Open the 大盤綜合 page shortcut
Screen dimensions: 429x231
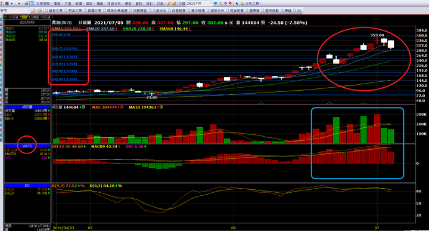pyautogui.click(x=157, y=10)
